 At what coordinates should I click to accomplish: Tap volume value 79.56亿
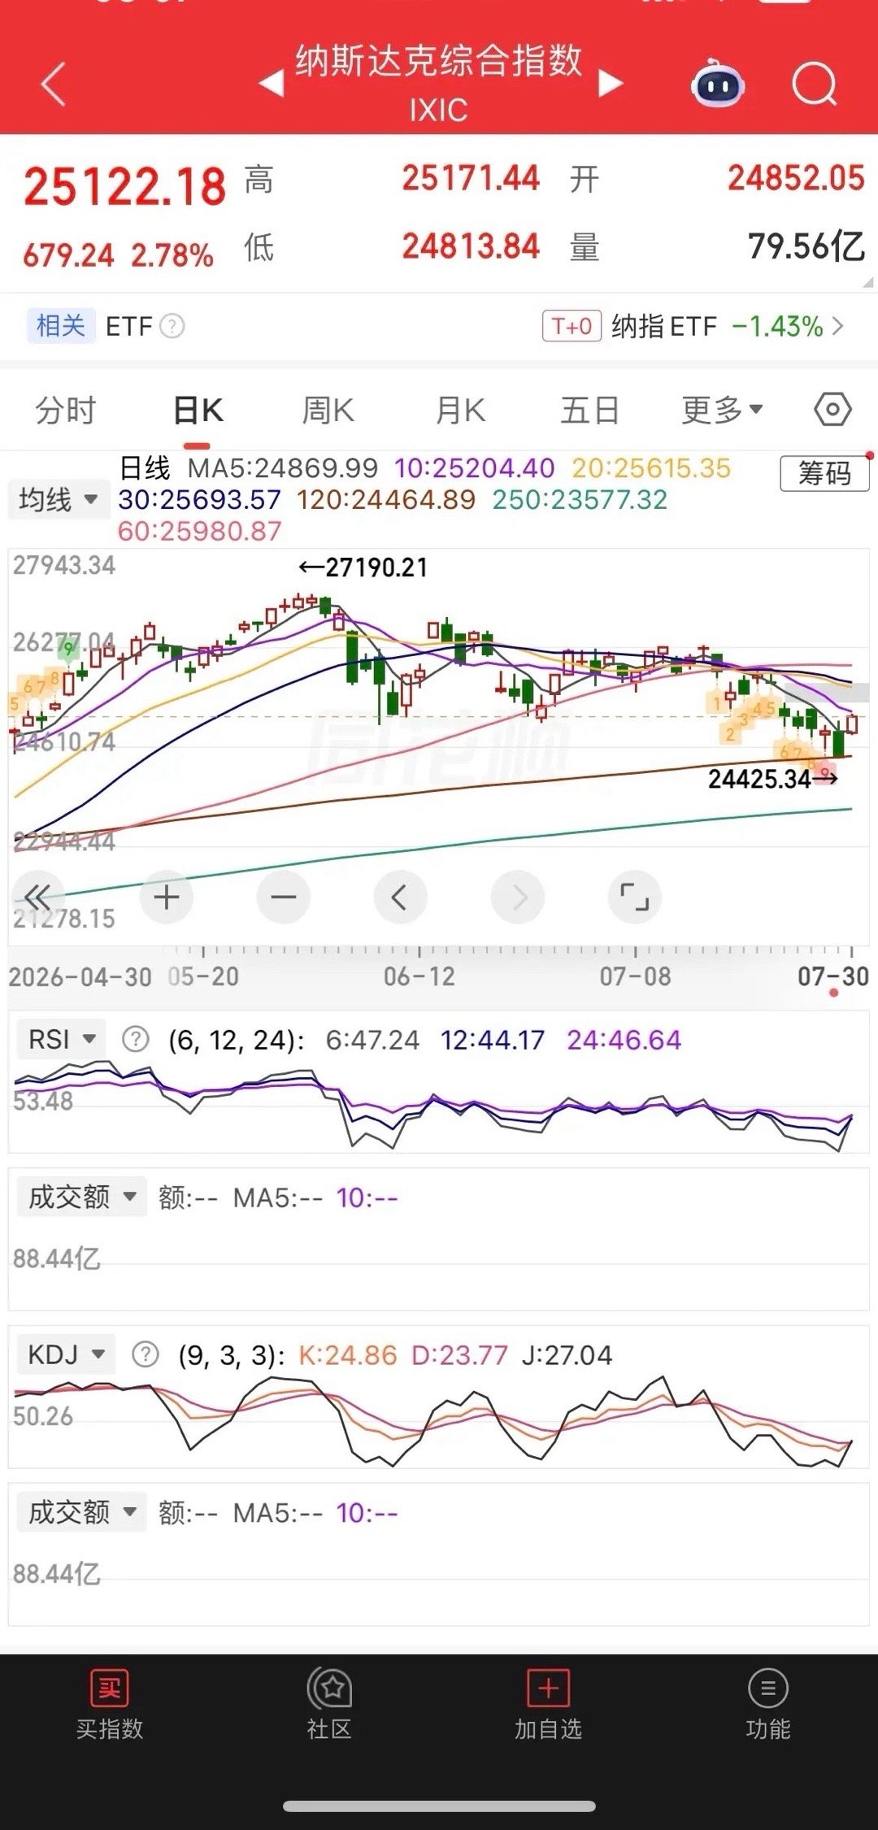[806, 246]
